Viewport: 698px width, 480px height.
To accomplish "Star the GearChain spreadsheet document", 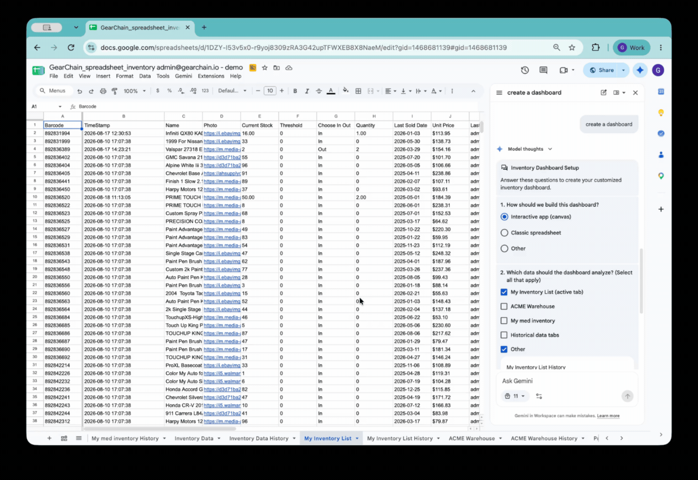I will pos(265,68).
